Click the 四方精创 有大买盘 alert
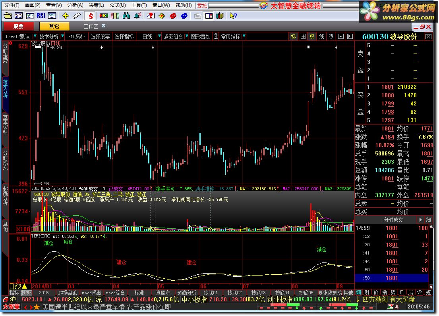 pos(388,299)
